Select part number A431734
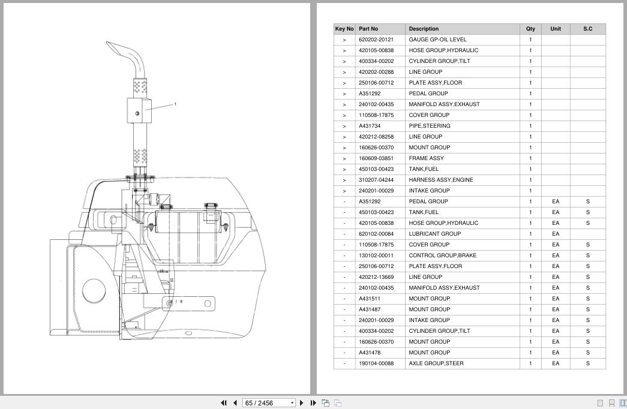The image size is (627, 409). point(370,126)
